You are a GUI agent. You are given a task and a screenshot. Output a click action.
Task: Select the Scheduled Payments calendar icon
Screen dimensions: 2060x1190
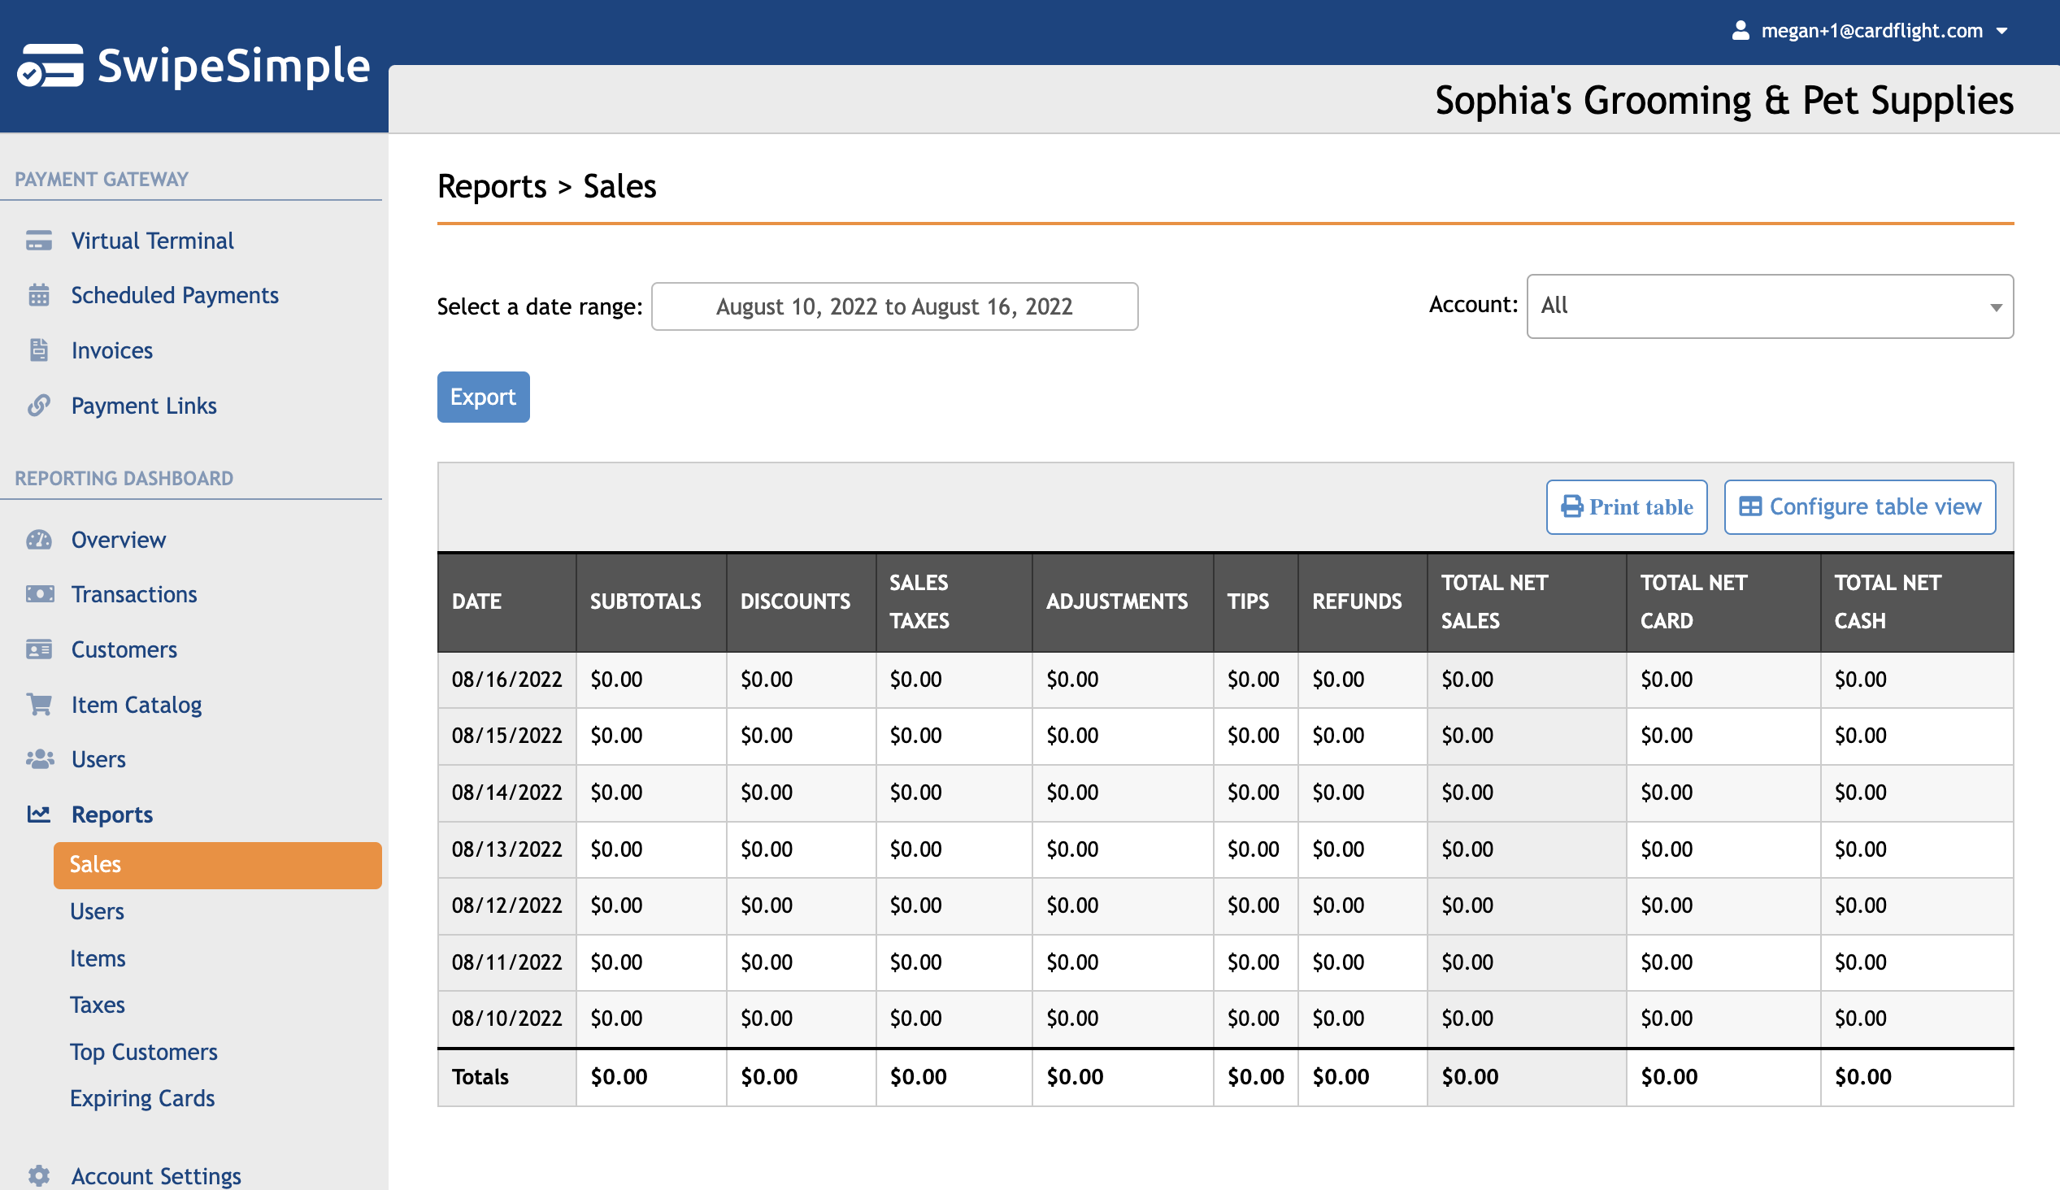(x=39, y=295)
